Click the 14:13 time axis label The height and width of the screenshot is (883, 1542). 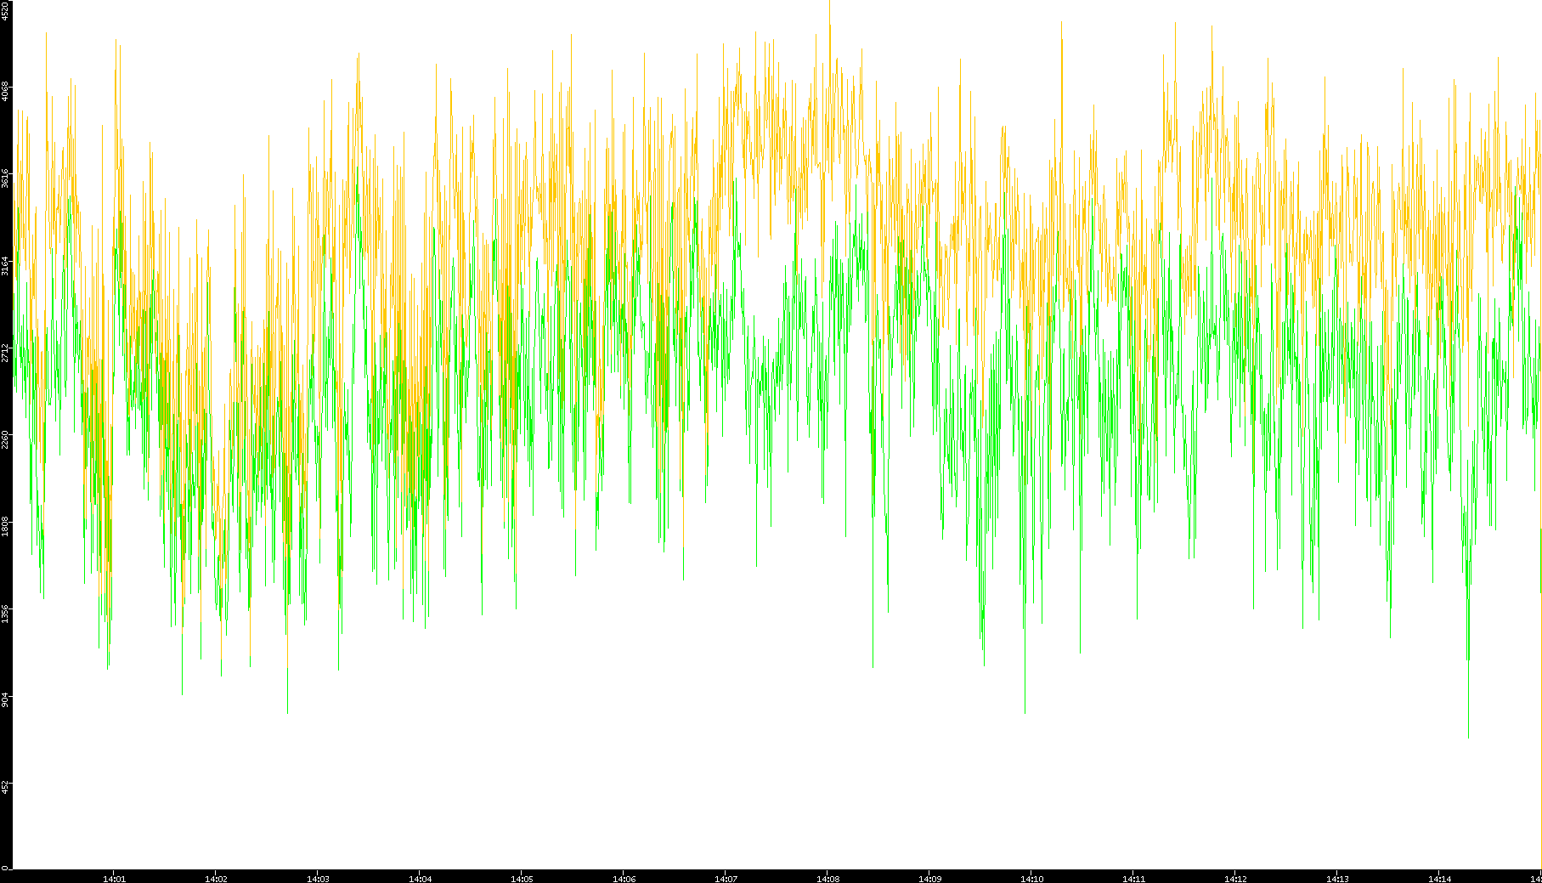point(1337,879)
